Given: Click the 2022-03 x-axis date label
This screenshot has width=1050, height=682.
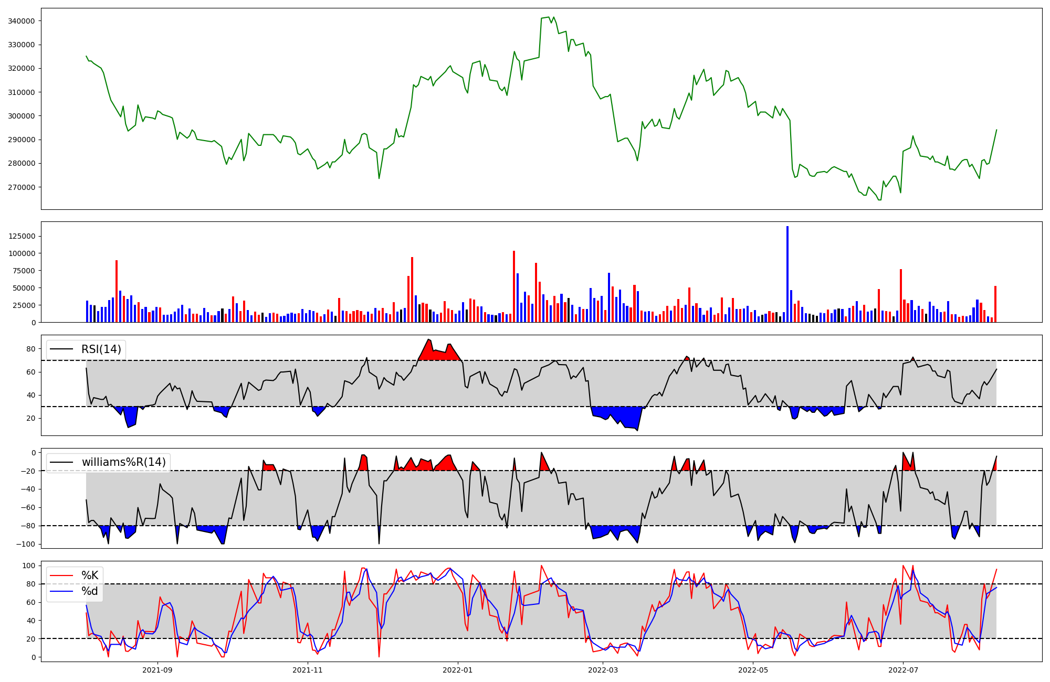Looking at the screenshot, I should (x=603, y=670).
